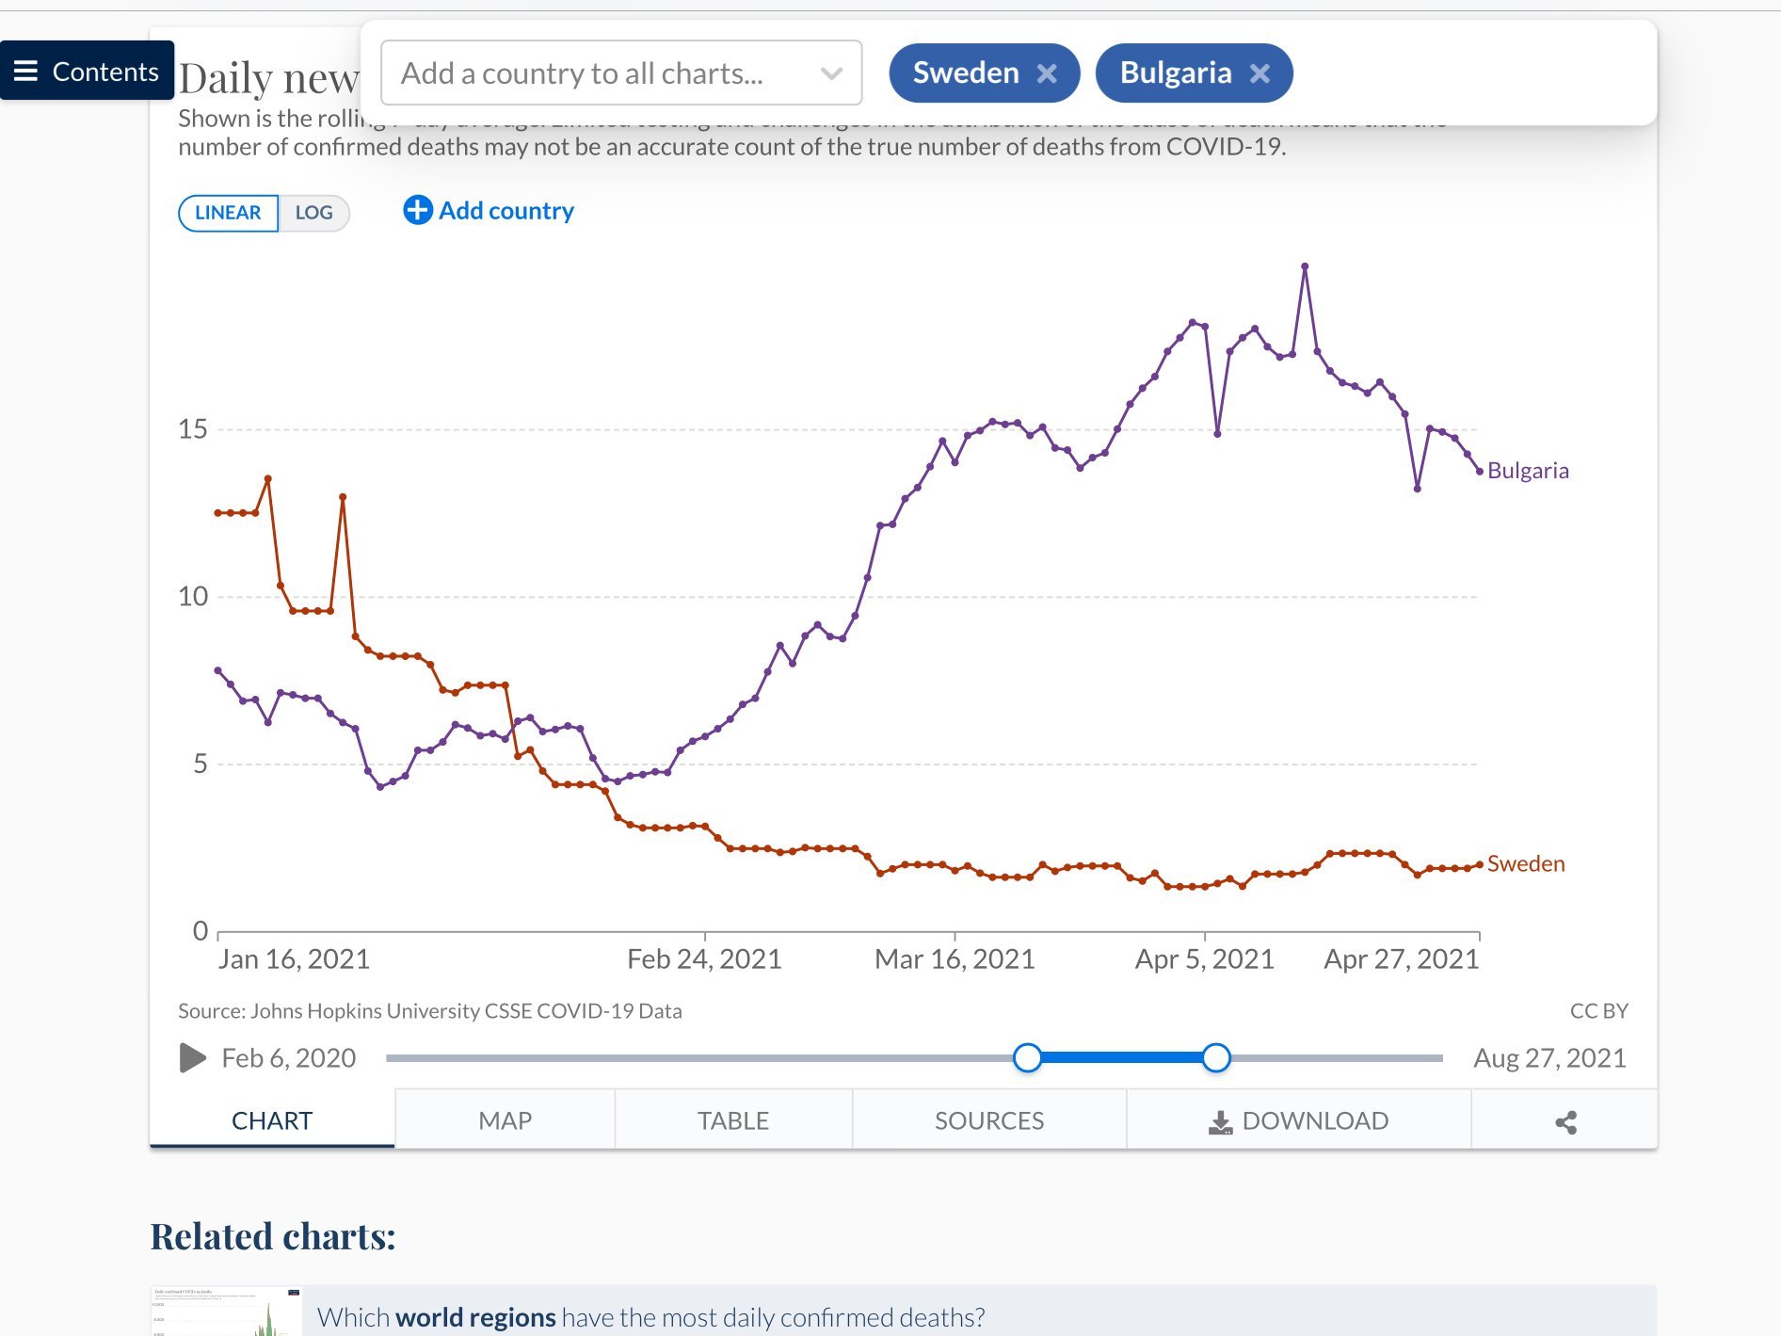The width and height of the screenshot is (1781, 1336).
Task: Remove Sweden using its X icon
Action: point(1047,73)
